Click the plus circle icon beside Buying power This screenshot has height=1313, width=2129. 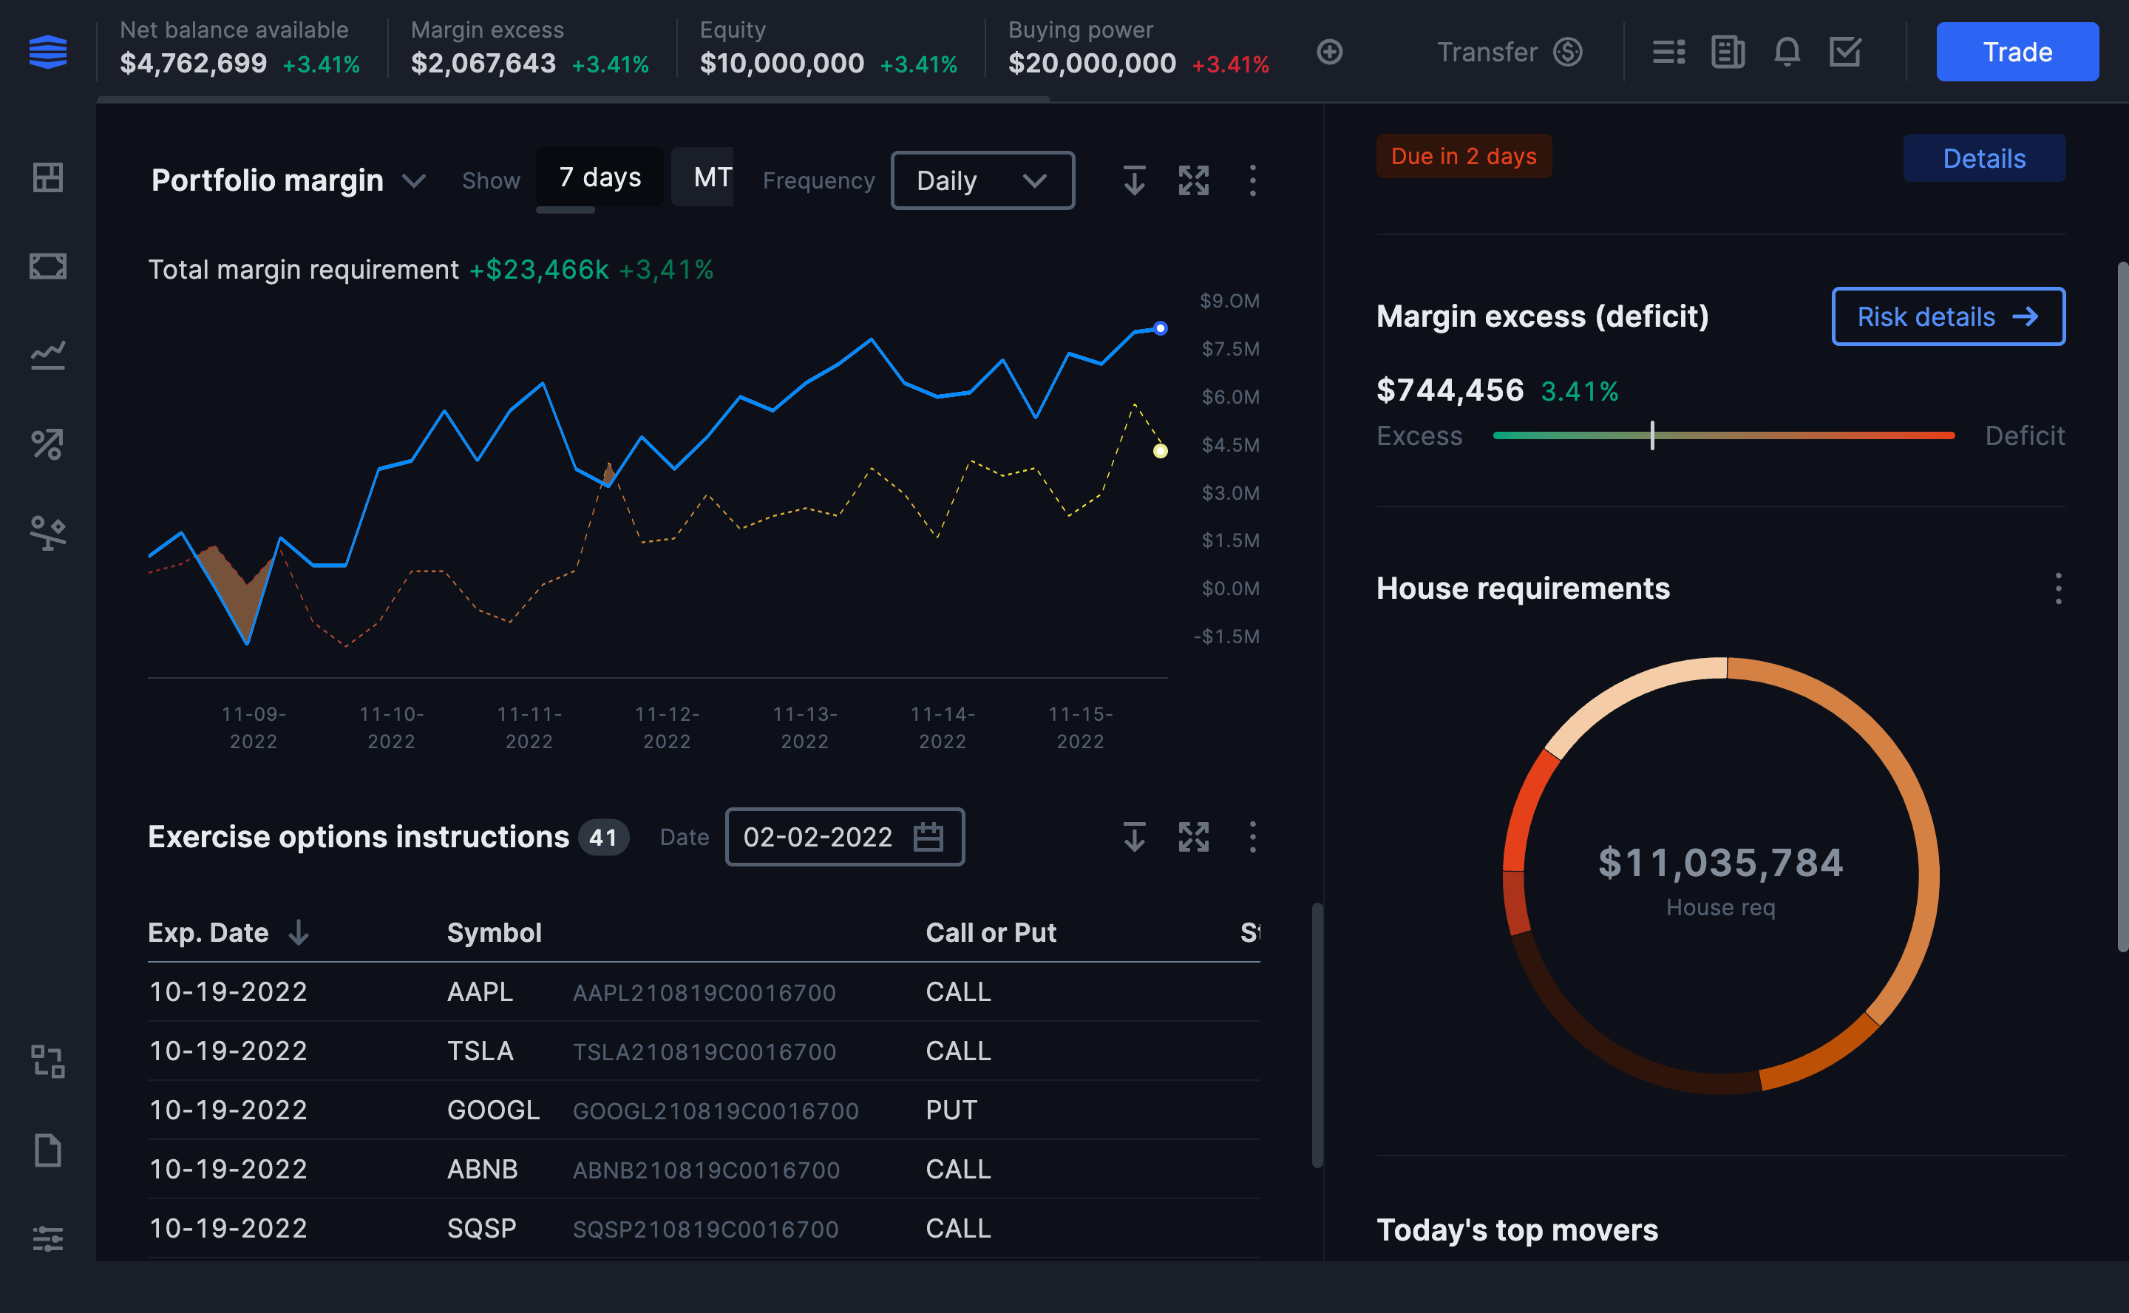1329,52
